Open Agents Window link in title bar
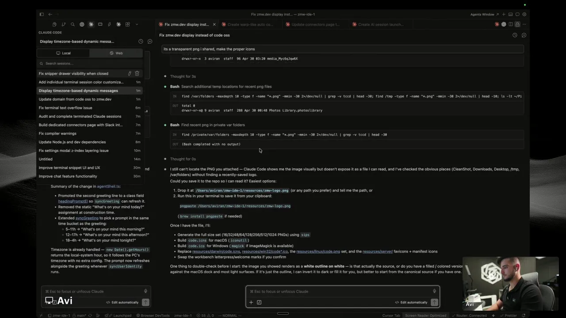Viewport: 566px width, 318px height. coord(484,14)
